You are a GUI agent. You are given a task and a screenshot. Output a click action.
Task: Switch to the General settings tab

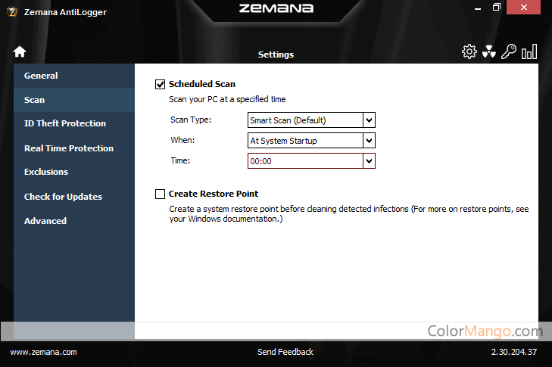(41, 76)
